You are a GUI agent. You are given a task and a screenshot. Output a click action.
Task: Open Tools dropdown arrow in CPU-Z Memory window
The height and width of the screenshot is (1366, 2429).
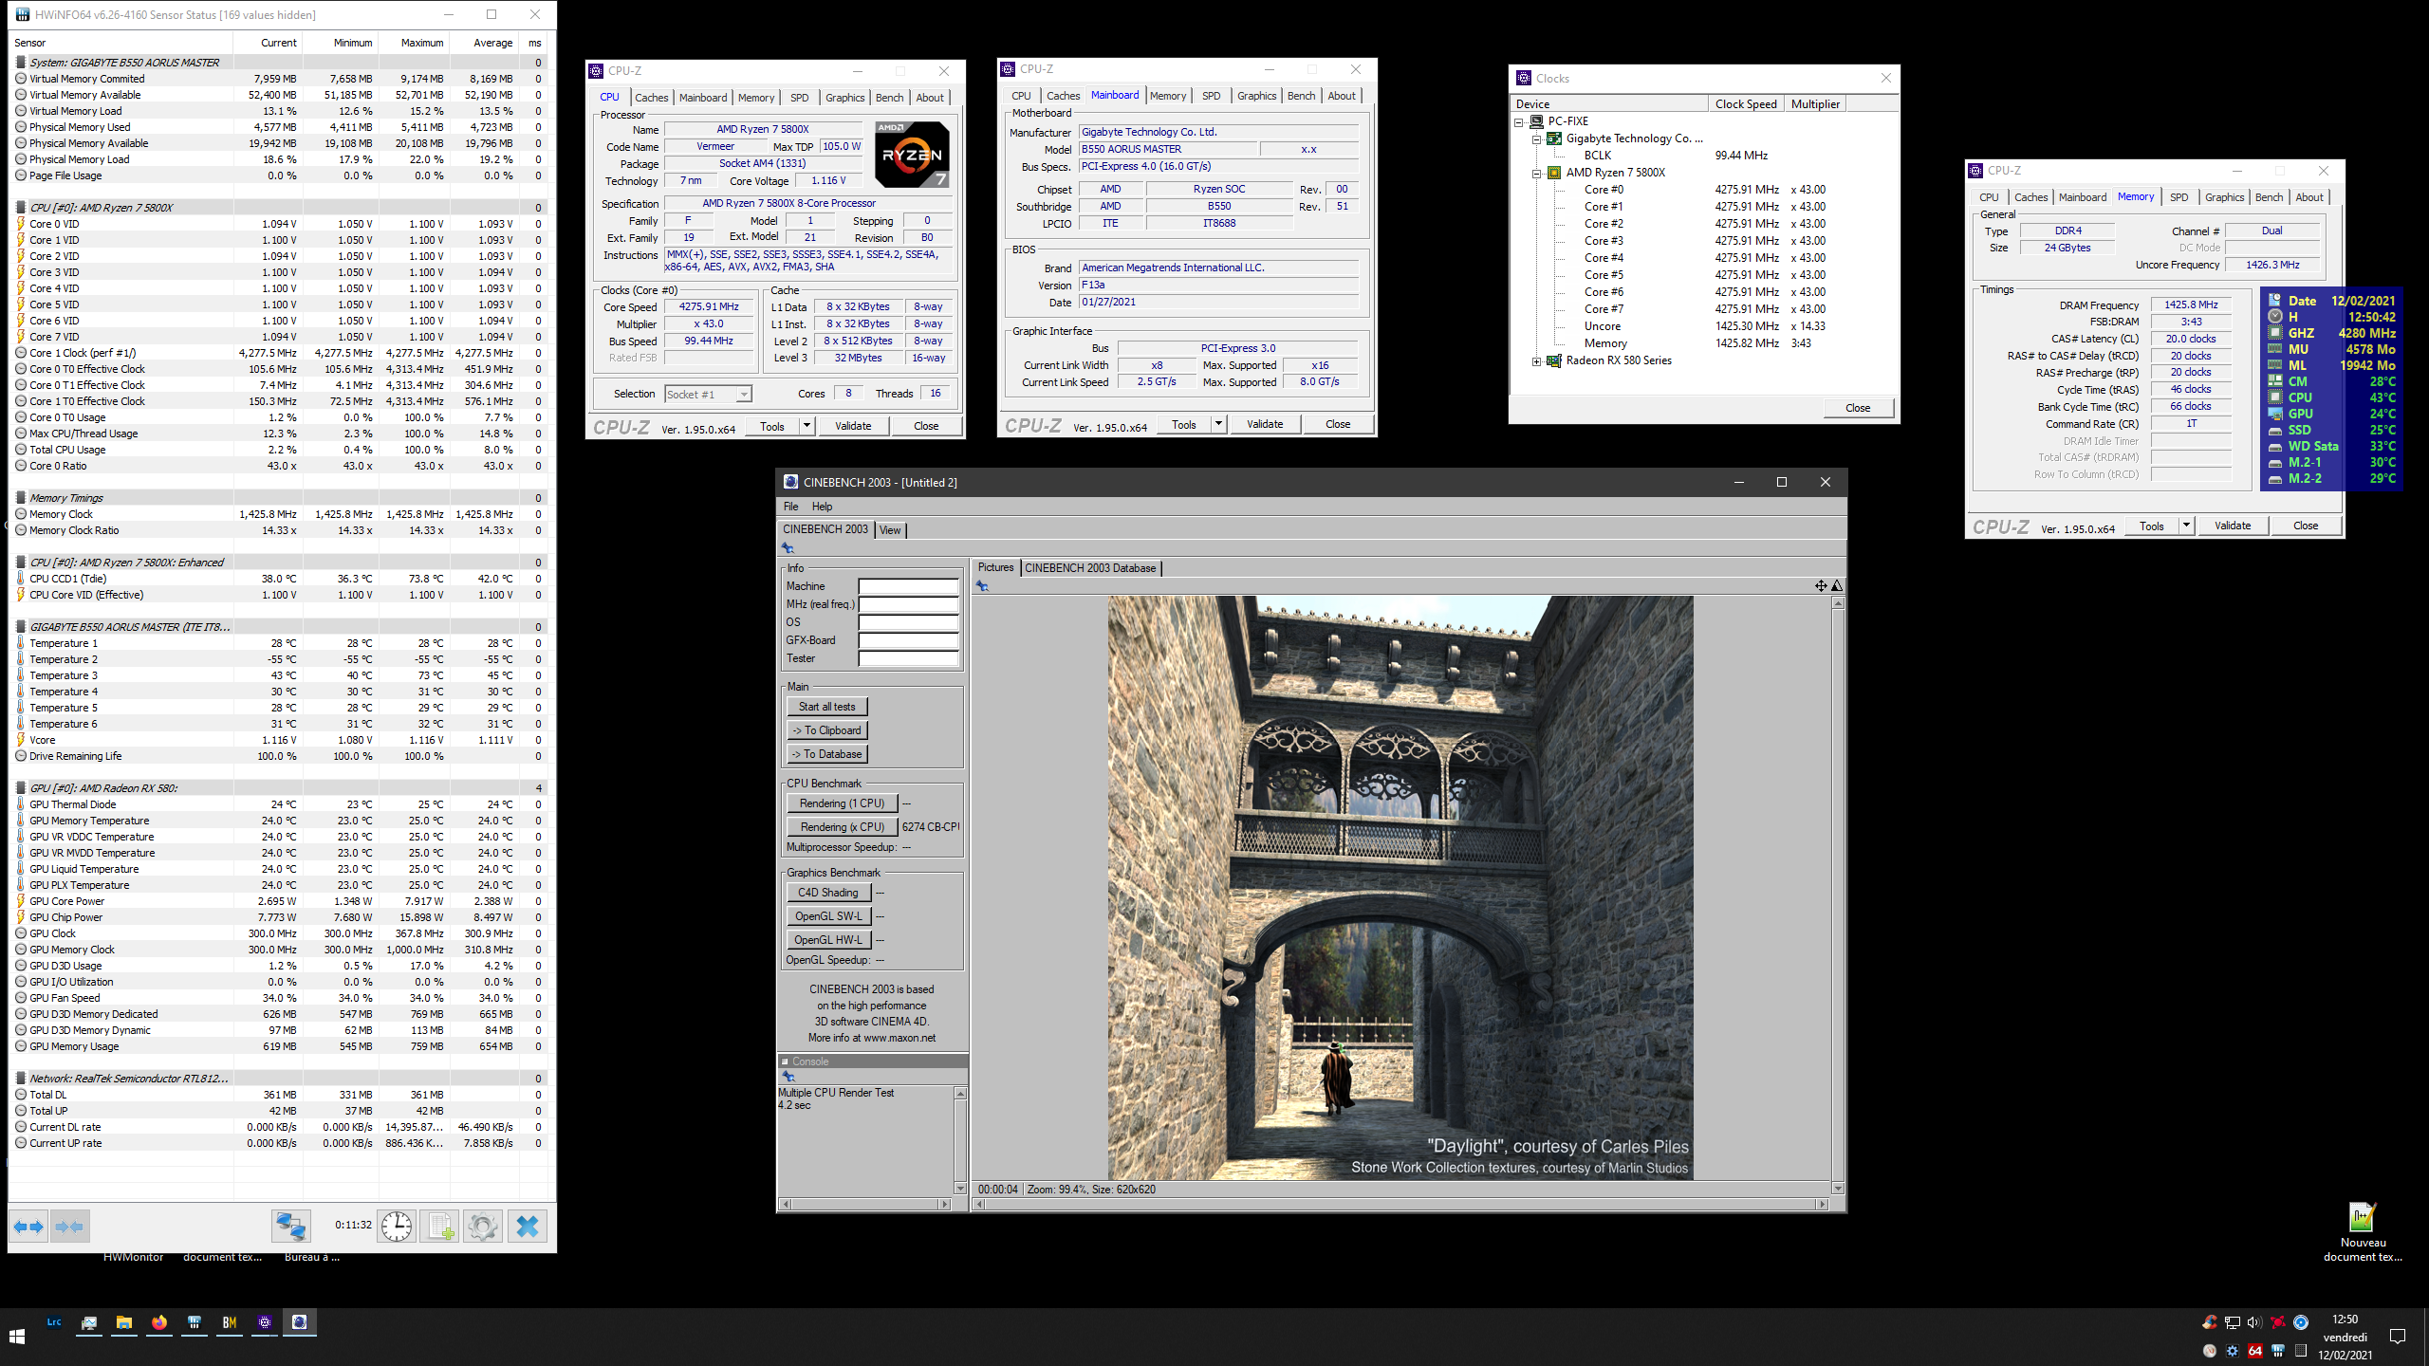pyautogui.click(x=2187, y=526)
